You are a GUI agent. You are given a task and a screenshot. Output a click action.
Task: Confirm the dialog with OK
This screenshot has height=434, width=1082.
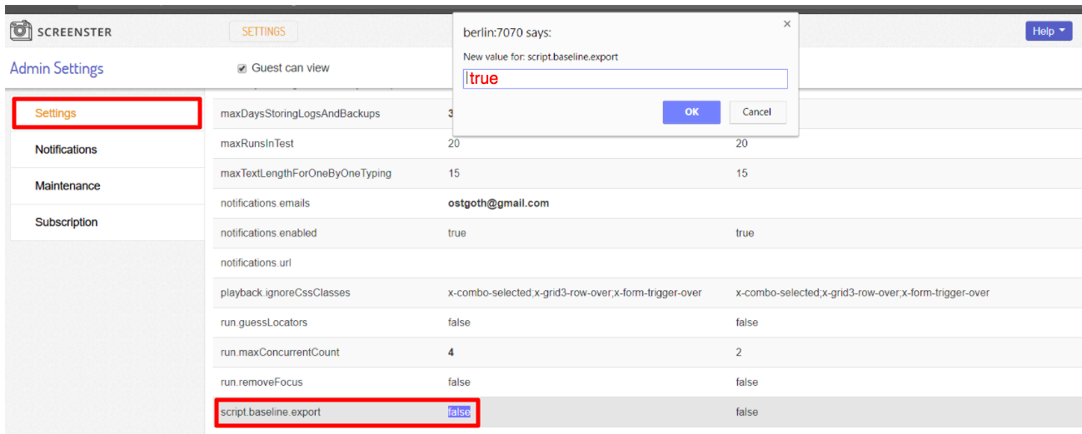(x=691, y=112)
